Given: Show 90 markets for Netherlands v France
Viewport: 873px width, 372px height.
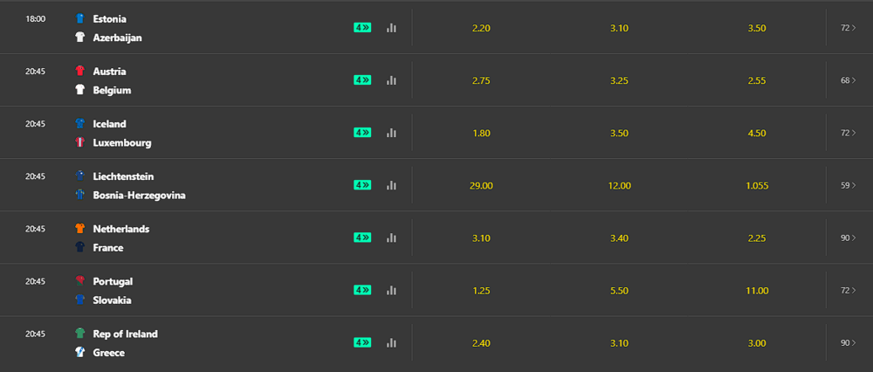Looking at the screenshot, I should (x=848, y=238).
